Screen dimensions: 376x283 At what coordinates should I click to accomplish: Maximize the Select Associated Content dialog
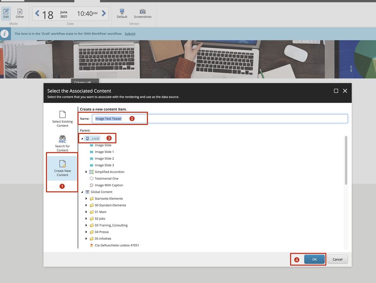click(x=336, y=91)
